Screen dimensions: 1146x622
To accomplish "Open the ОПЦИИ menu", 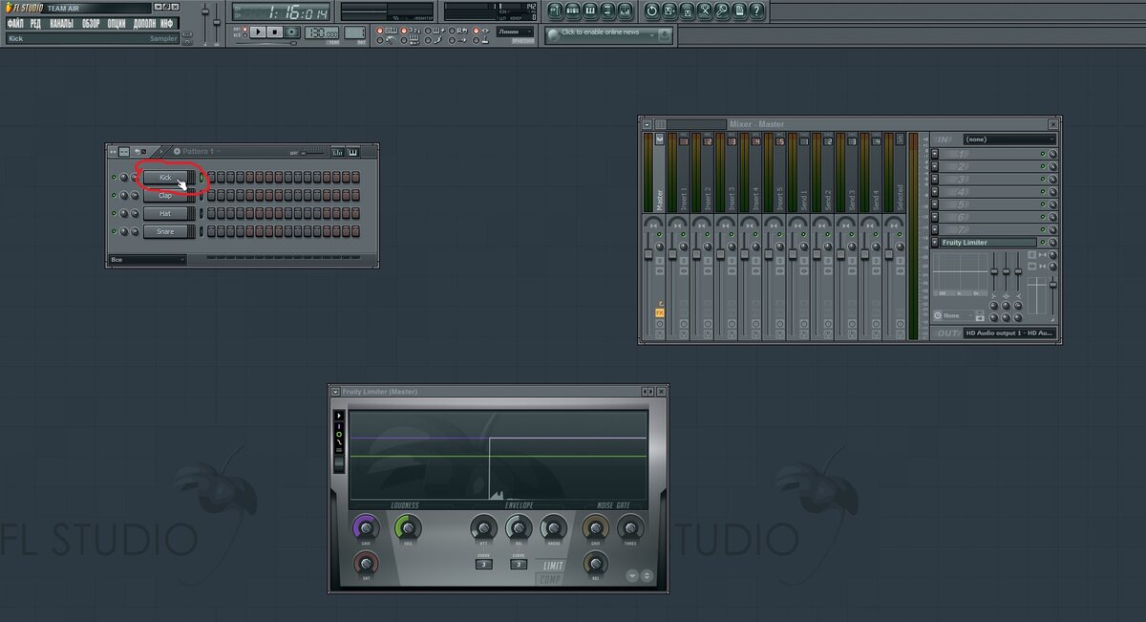I will pyautogui.click(x=117, y=23).
